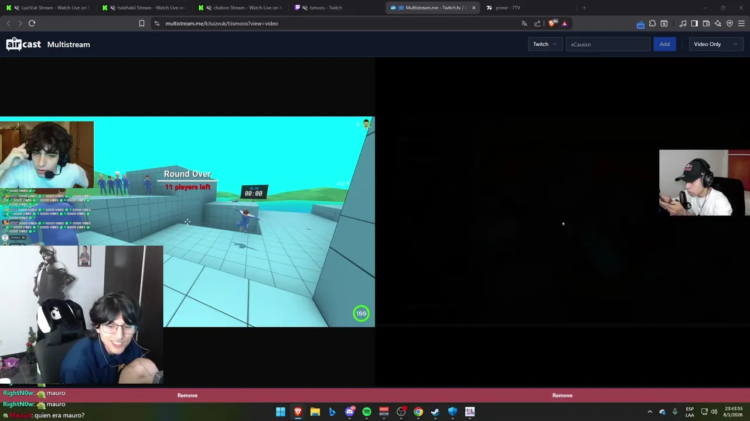Bookmark this page
The image size is (750, 421).
(x=141, y=23)
